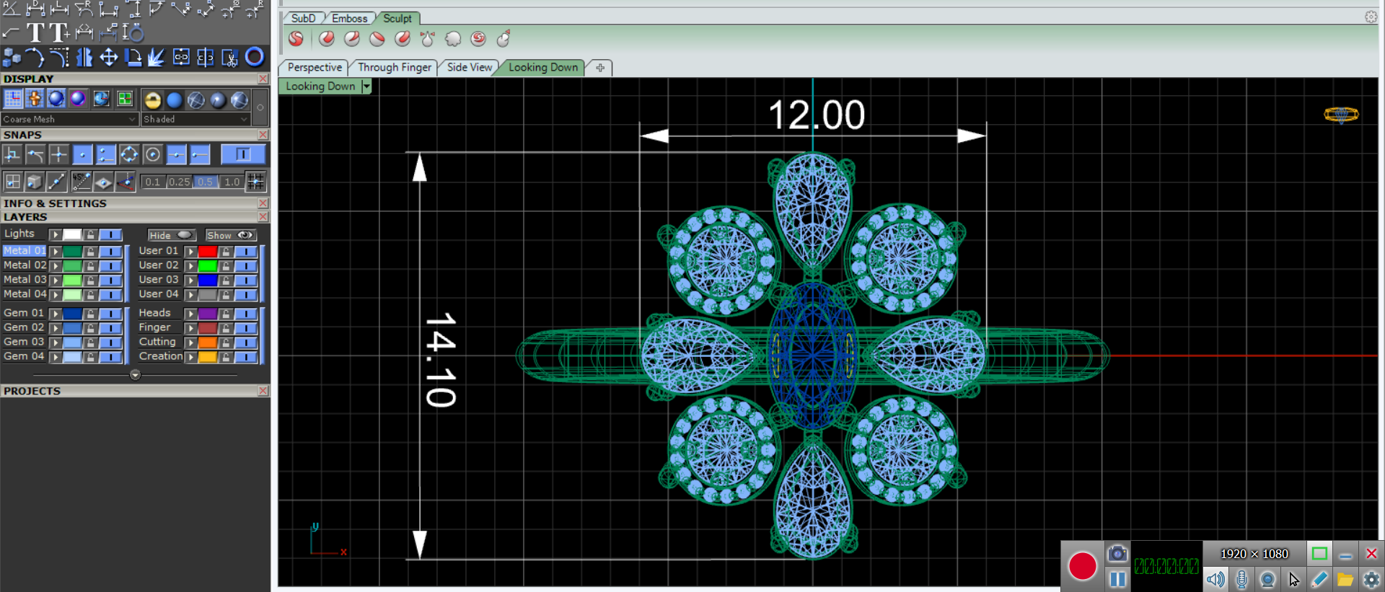Switch to the Side View tab

(x=469, y=67)
